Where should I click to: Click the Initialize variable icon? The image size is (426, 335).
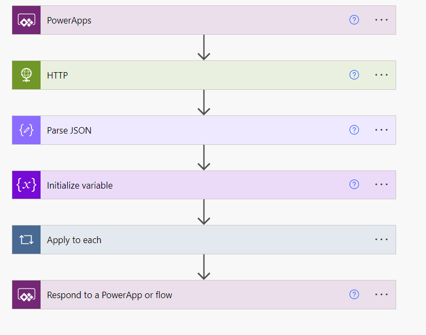(26, 185)
